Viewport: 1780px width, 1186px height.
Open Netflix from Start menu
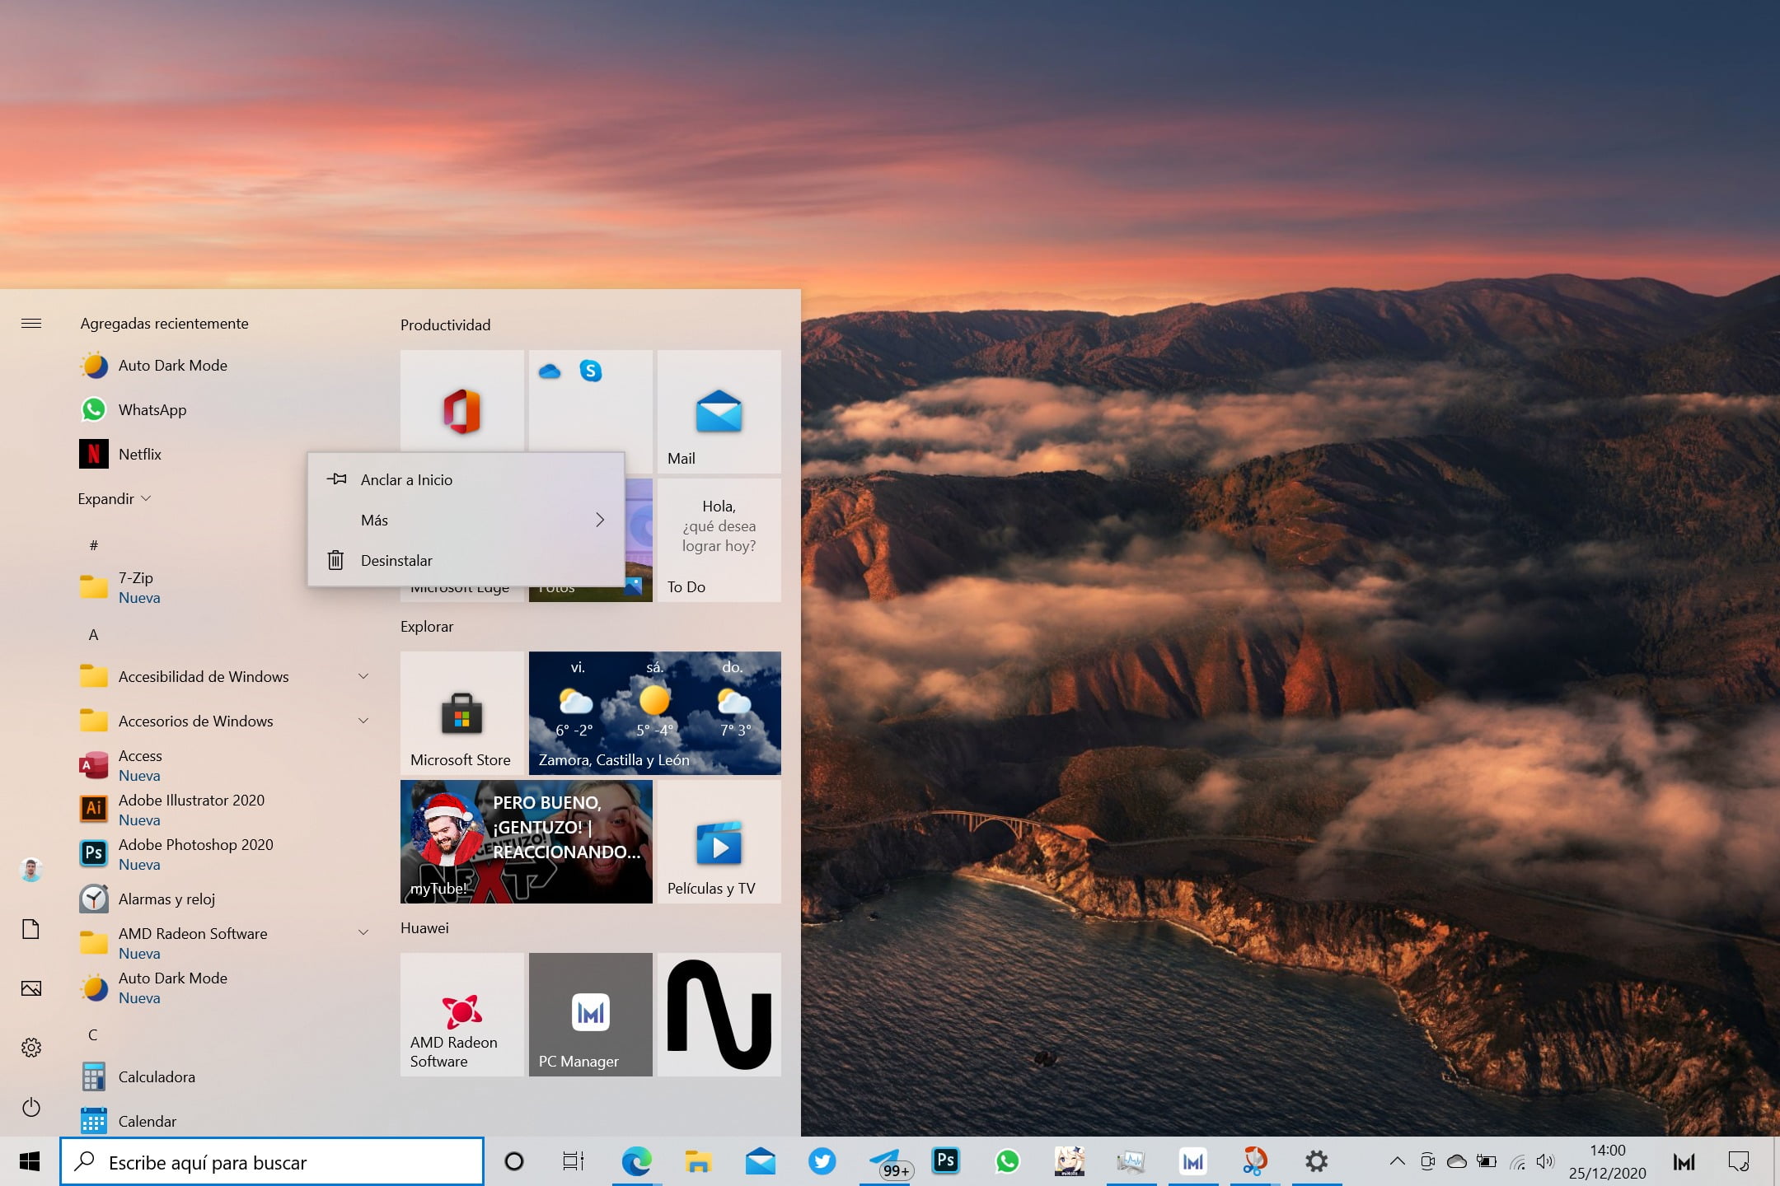click(x=139, y=454)
